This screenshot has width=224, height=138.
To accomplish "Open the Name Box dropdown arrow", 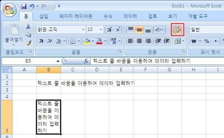I will point(58,61).
